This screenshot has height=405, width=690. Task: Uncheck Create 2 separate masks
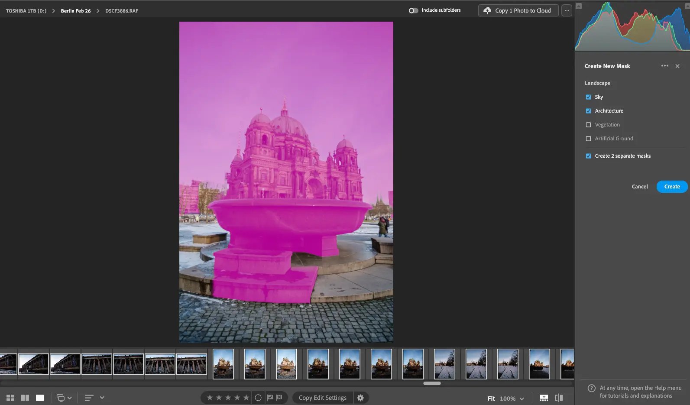[x=588, y=156]
